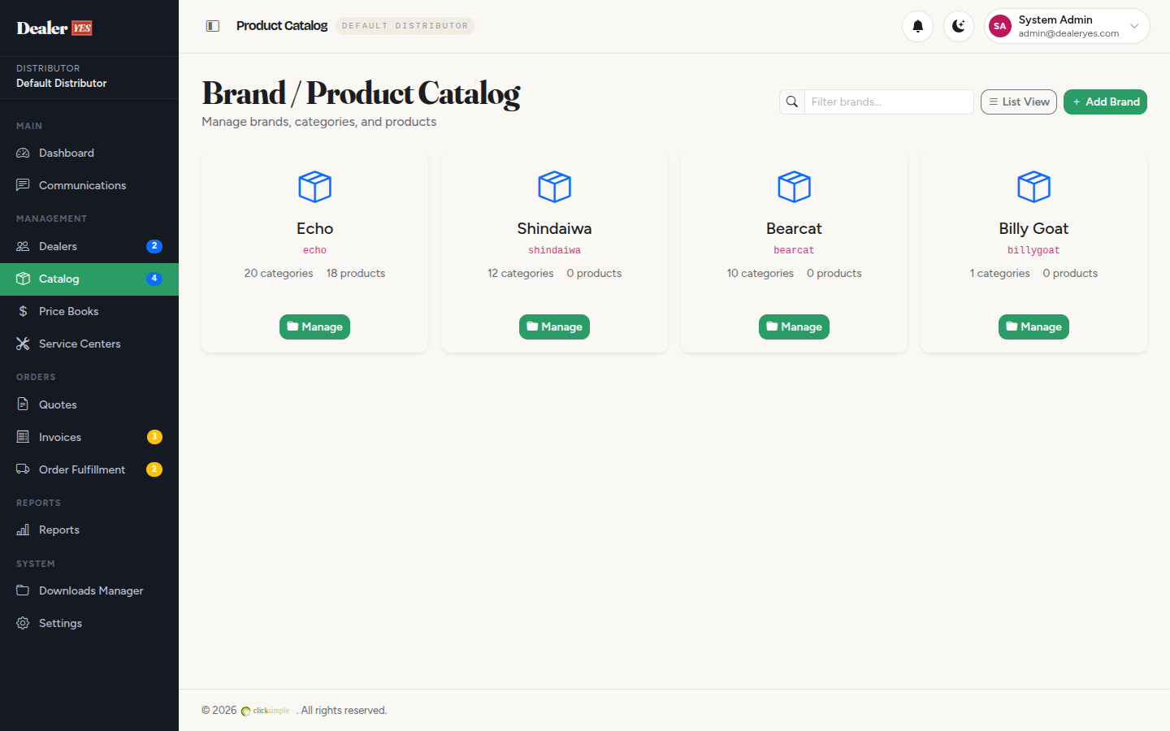Screen dimensions: 1170x731
Task: Click the Dashboard gauge icon
Action: [23, 153]
